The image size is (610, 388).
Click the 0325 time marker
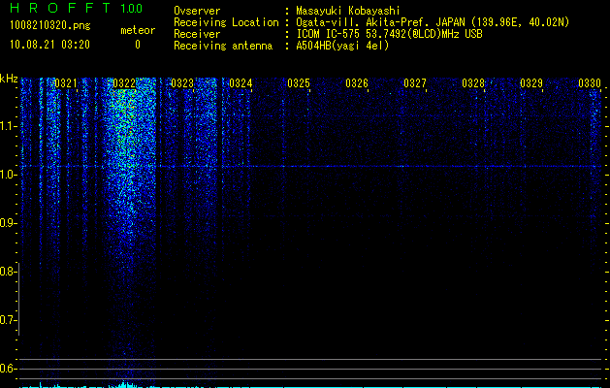[x=299, y=83]
